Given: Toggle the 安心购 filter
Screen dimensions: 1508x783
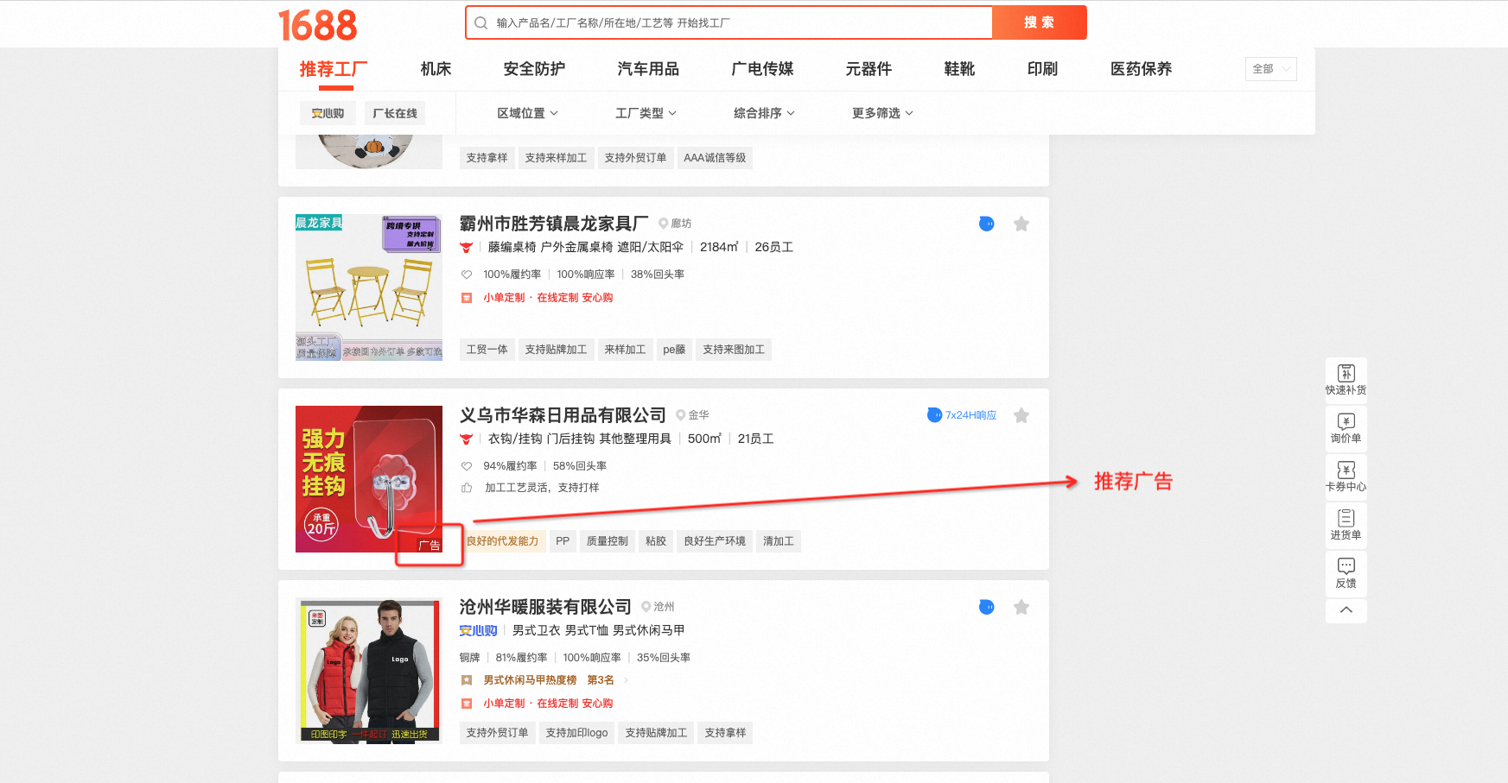Looking at the screenshot, I should [x=328, y=113].
